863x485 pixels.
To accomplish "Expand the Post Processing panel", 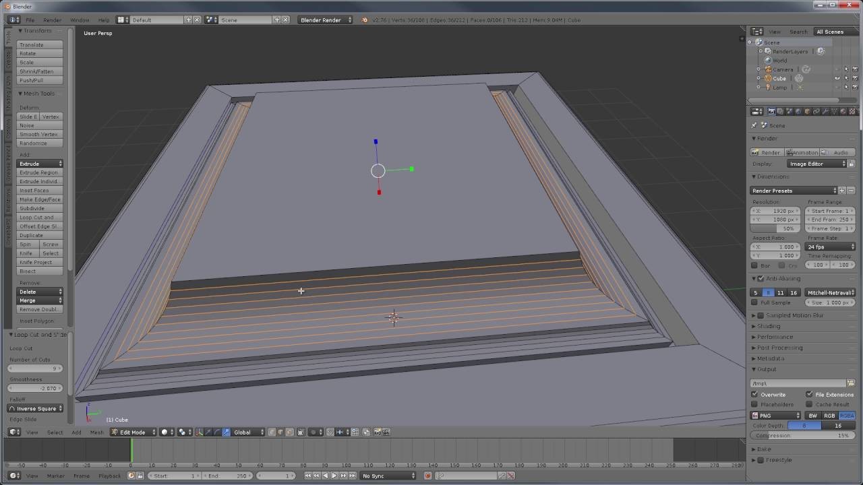I will (779, 348).
